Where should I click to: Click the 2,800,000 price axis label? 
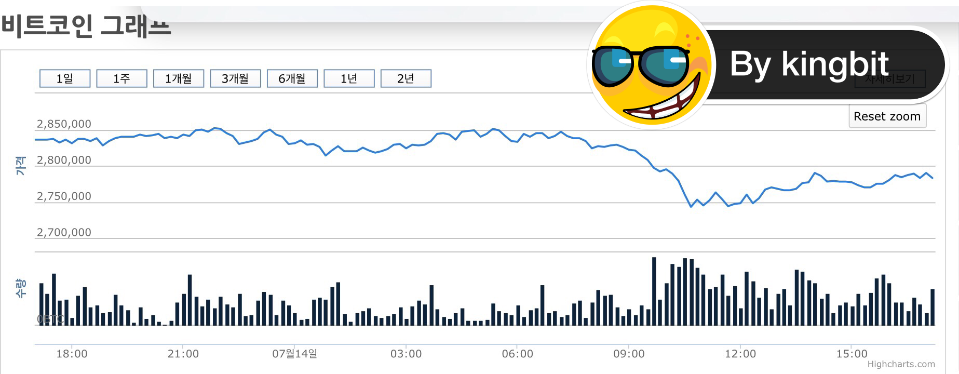click(x=64, y=161)
